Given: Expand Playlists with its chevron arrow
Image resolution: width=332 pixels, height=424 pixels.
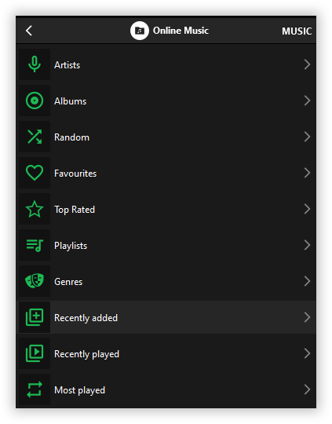Looking at the screenshot, I should pyautogui.click(x=307, y=245).
